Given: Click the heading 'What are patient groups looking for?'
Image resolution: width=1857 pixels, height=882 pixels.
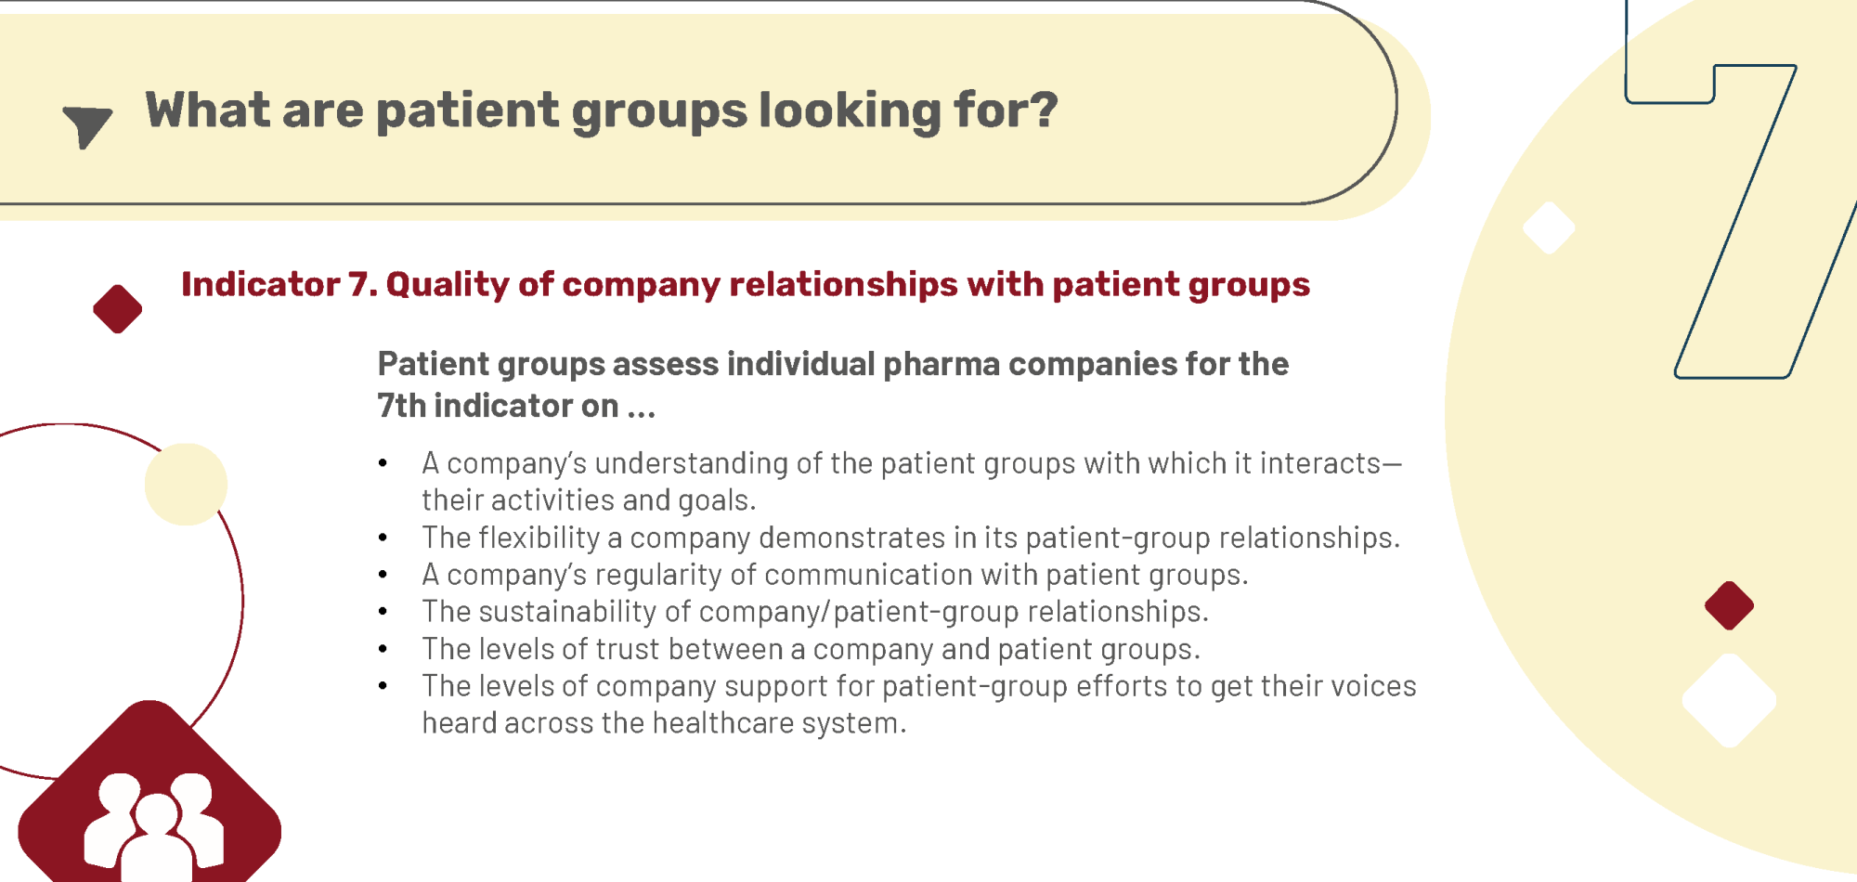Looking at the screenshot, I should coord(602,110).
